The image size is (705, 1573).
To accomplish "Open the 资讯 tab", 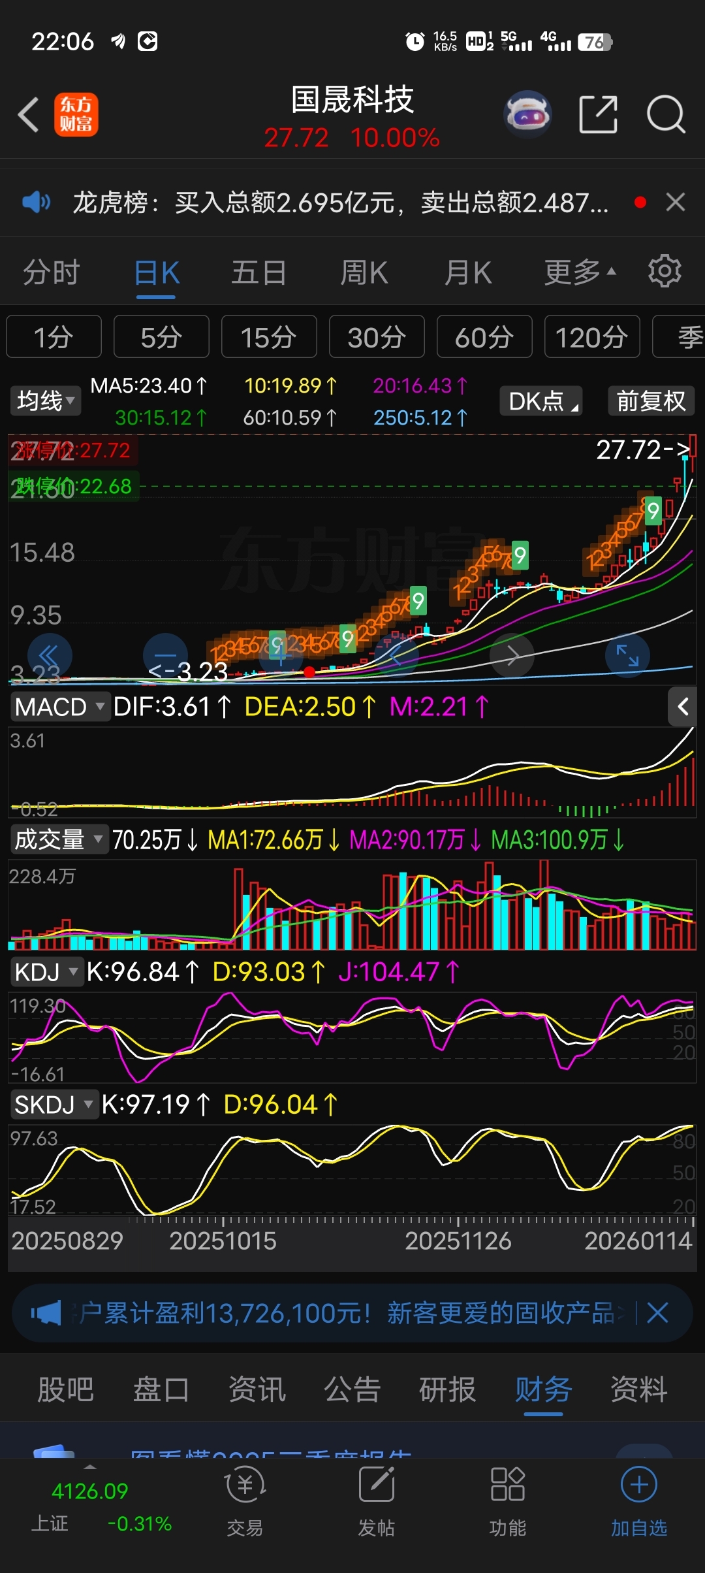I will click(x=257, y=1389).
